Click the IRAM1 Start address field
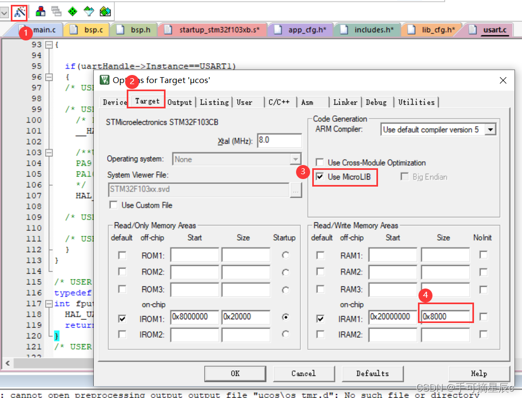The height and width of the screenshot is (398, 522). pyautogui.click(x=393, y=317)
